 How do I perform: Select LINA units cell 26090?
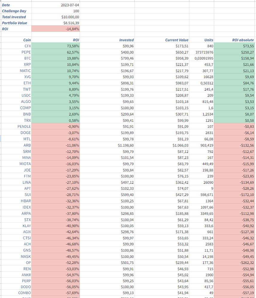click(x=202, y=182)
